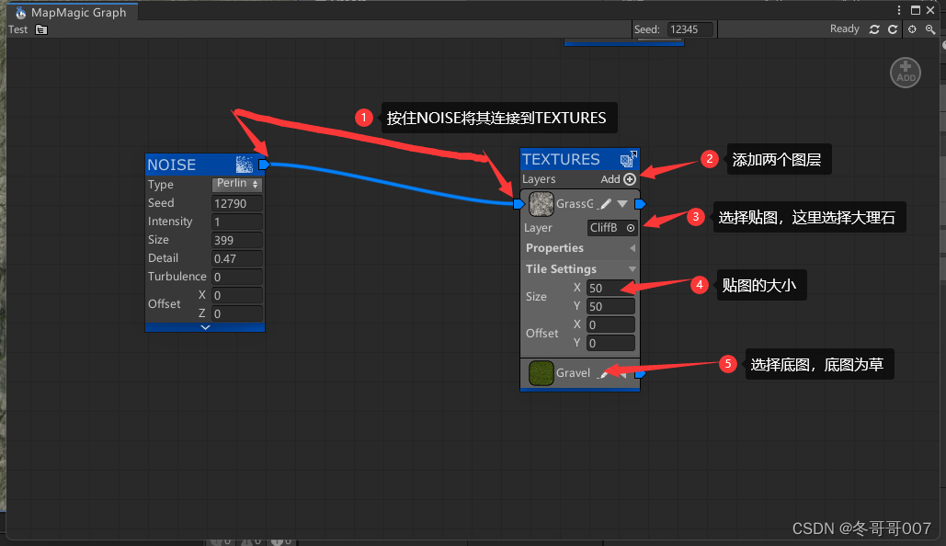
Task: Click the refresh icon right of Ready
Action: click(x=892, y=28)
